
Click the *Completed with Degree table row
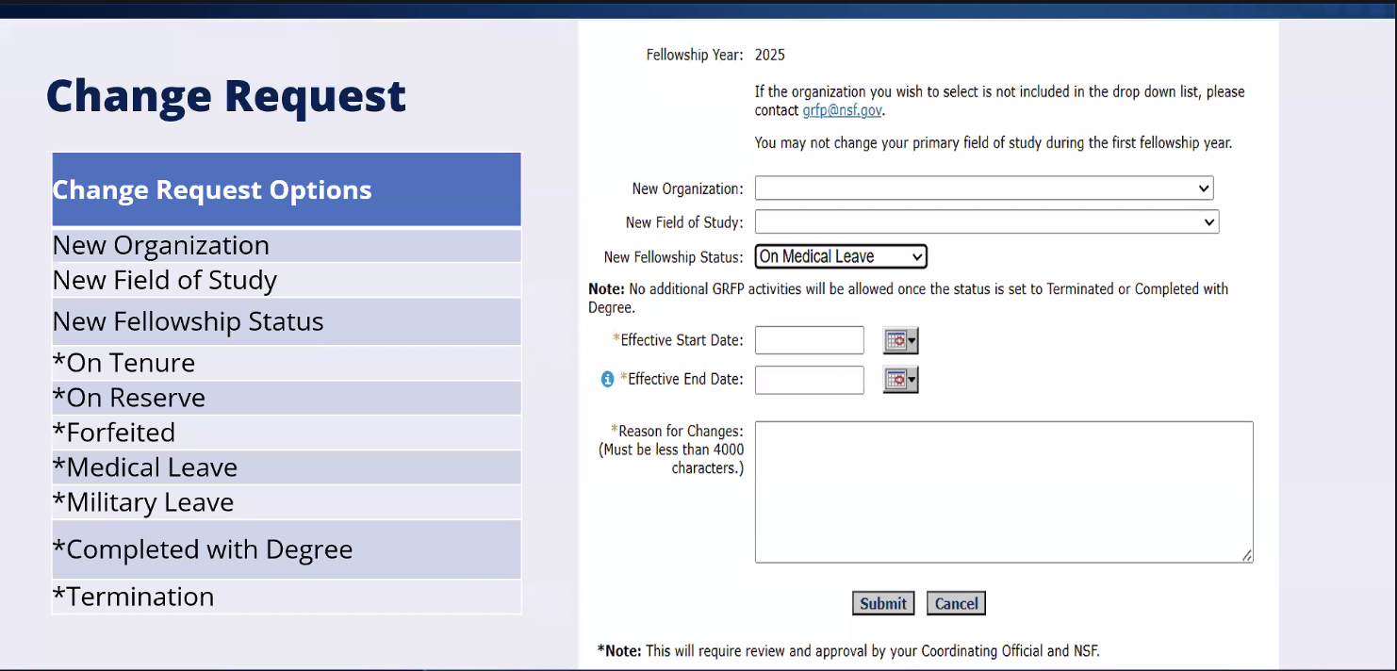click(287, 549)
